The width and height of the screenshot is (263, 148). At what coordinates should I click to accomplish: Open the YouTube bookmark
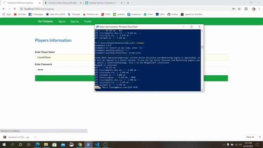[20, 14]
